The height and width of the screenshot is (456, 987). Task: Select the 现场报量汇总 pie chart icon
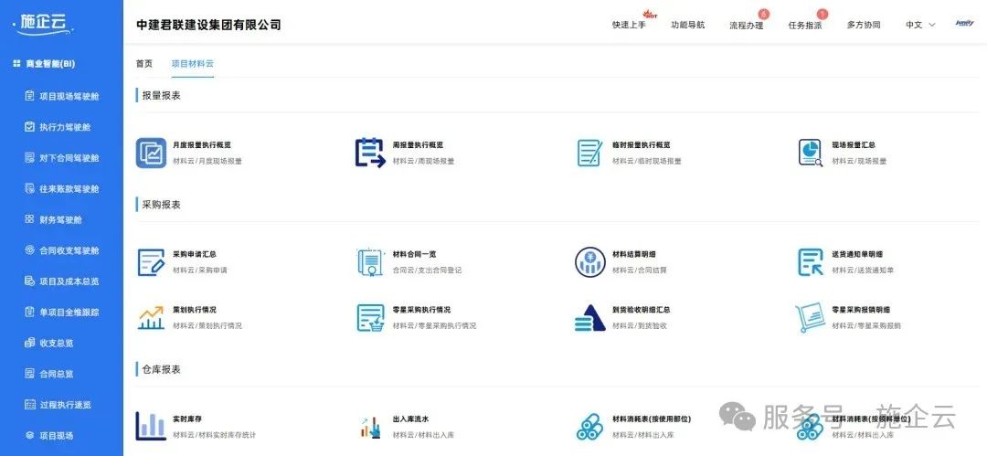tap(811, 153)
